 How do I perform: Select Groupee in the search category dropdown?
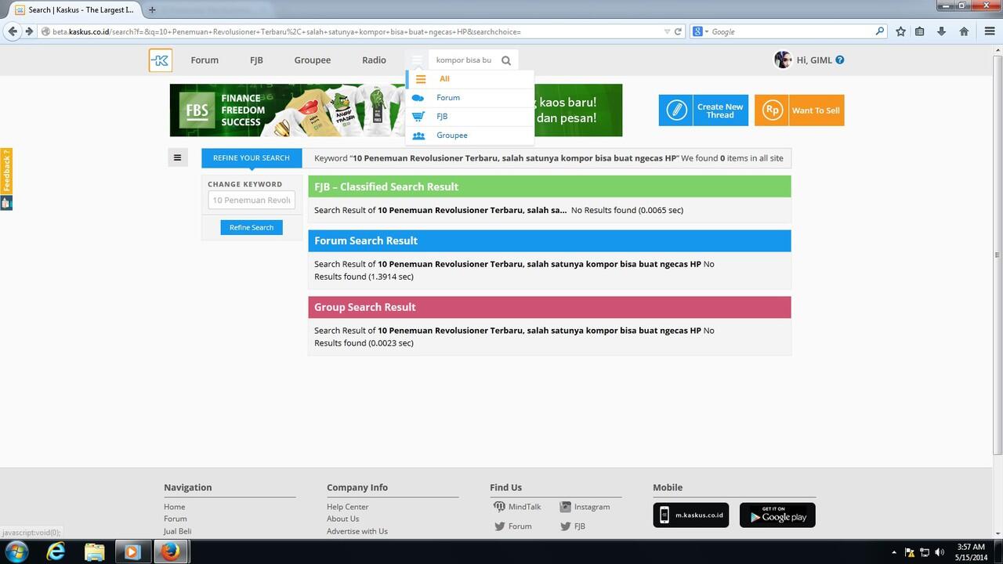coord(470,136)
